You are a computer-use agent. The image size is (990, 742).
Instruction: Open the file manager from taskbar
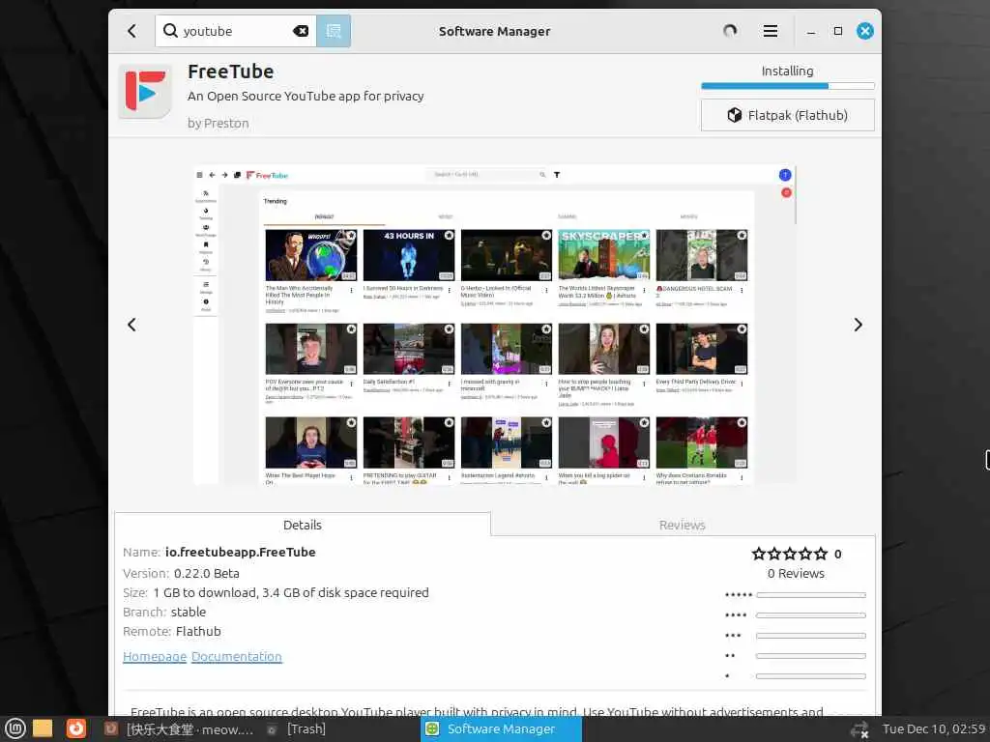coord(43,728)
